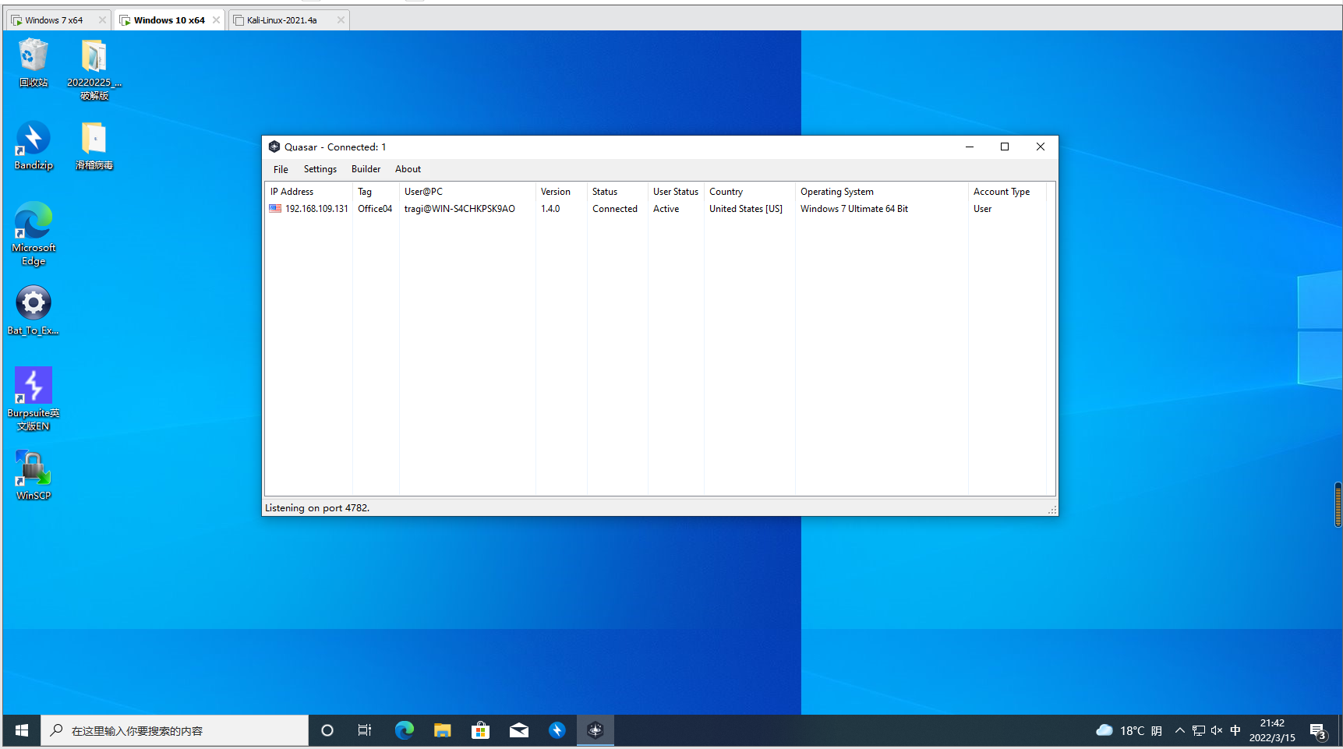
Task: Open the Settings menu in Quasar
Action: (320, 169)
